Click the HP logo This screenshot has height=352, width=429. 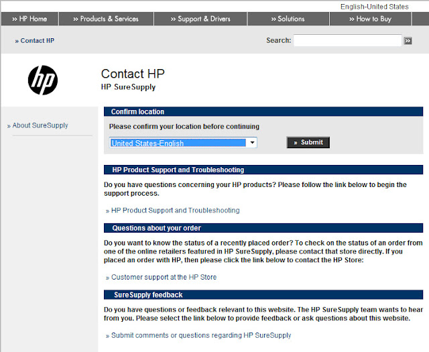(43, 80)
